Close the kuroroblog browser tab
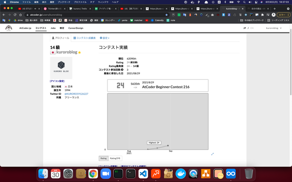Viewport: 292px width, 182px height. 242,8
